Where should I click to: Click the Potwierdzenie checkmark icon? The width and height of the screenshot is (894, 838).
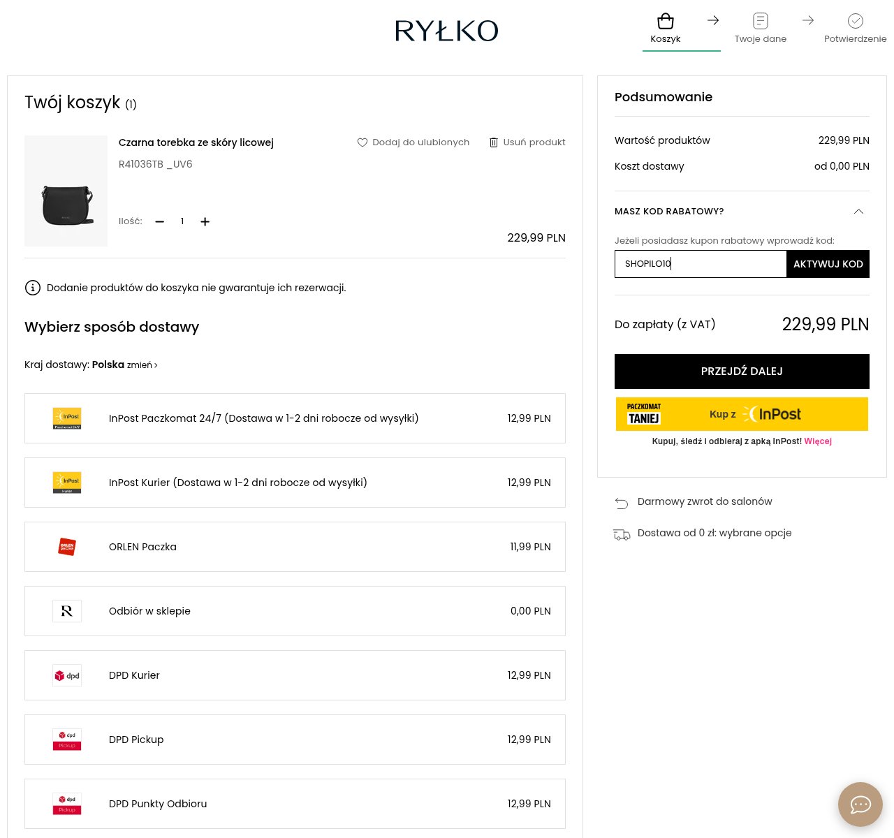pos(856,21)
